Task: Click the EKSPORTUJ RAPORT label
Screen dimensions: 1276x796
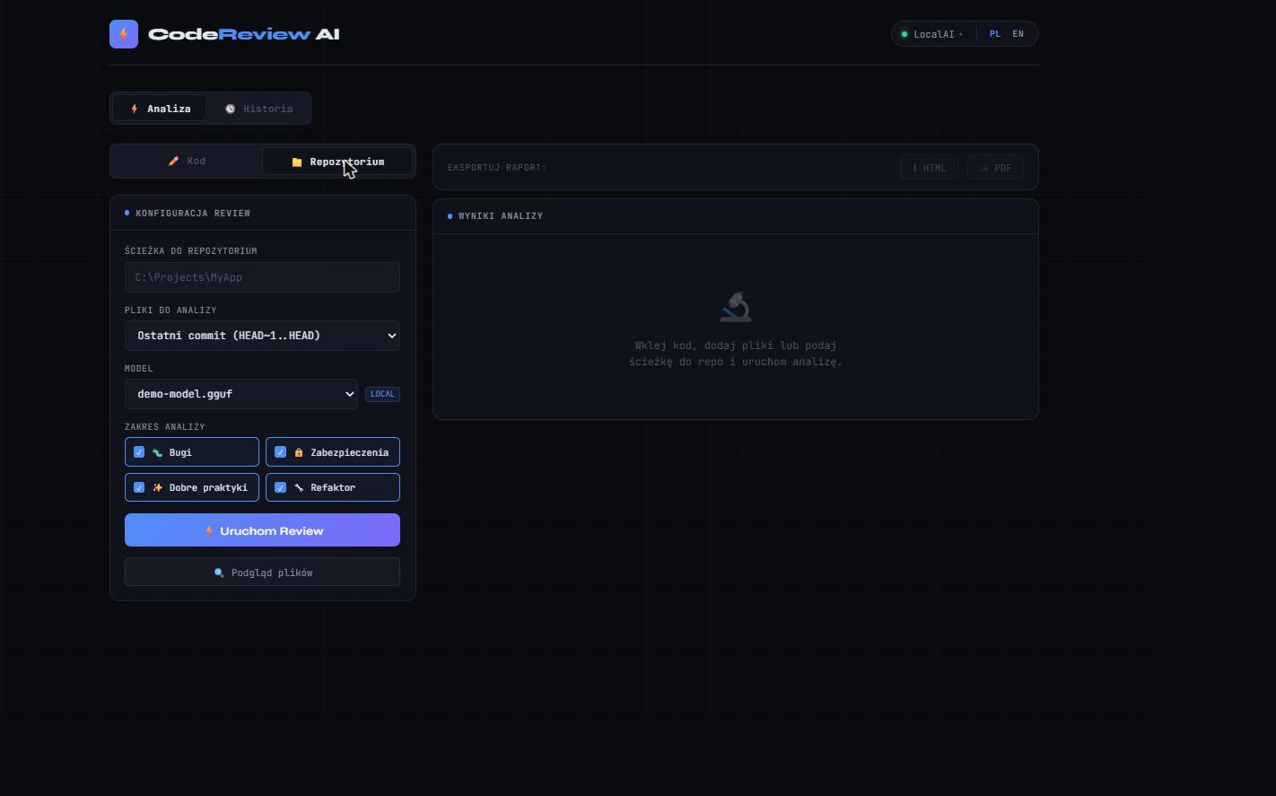Action: point(497,168)
